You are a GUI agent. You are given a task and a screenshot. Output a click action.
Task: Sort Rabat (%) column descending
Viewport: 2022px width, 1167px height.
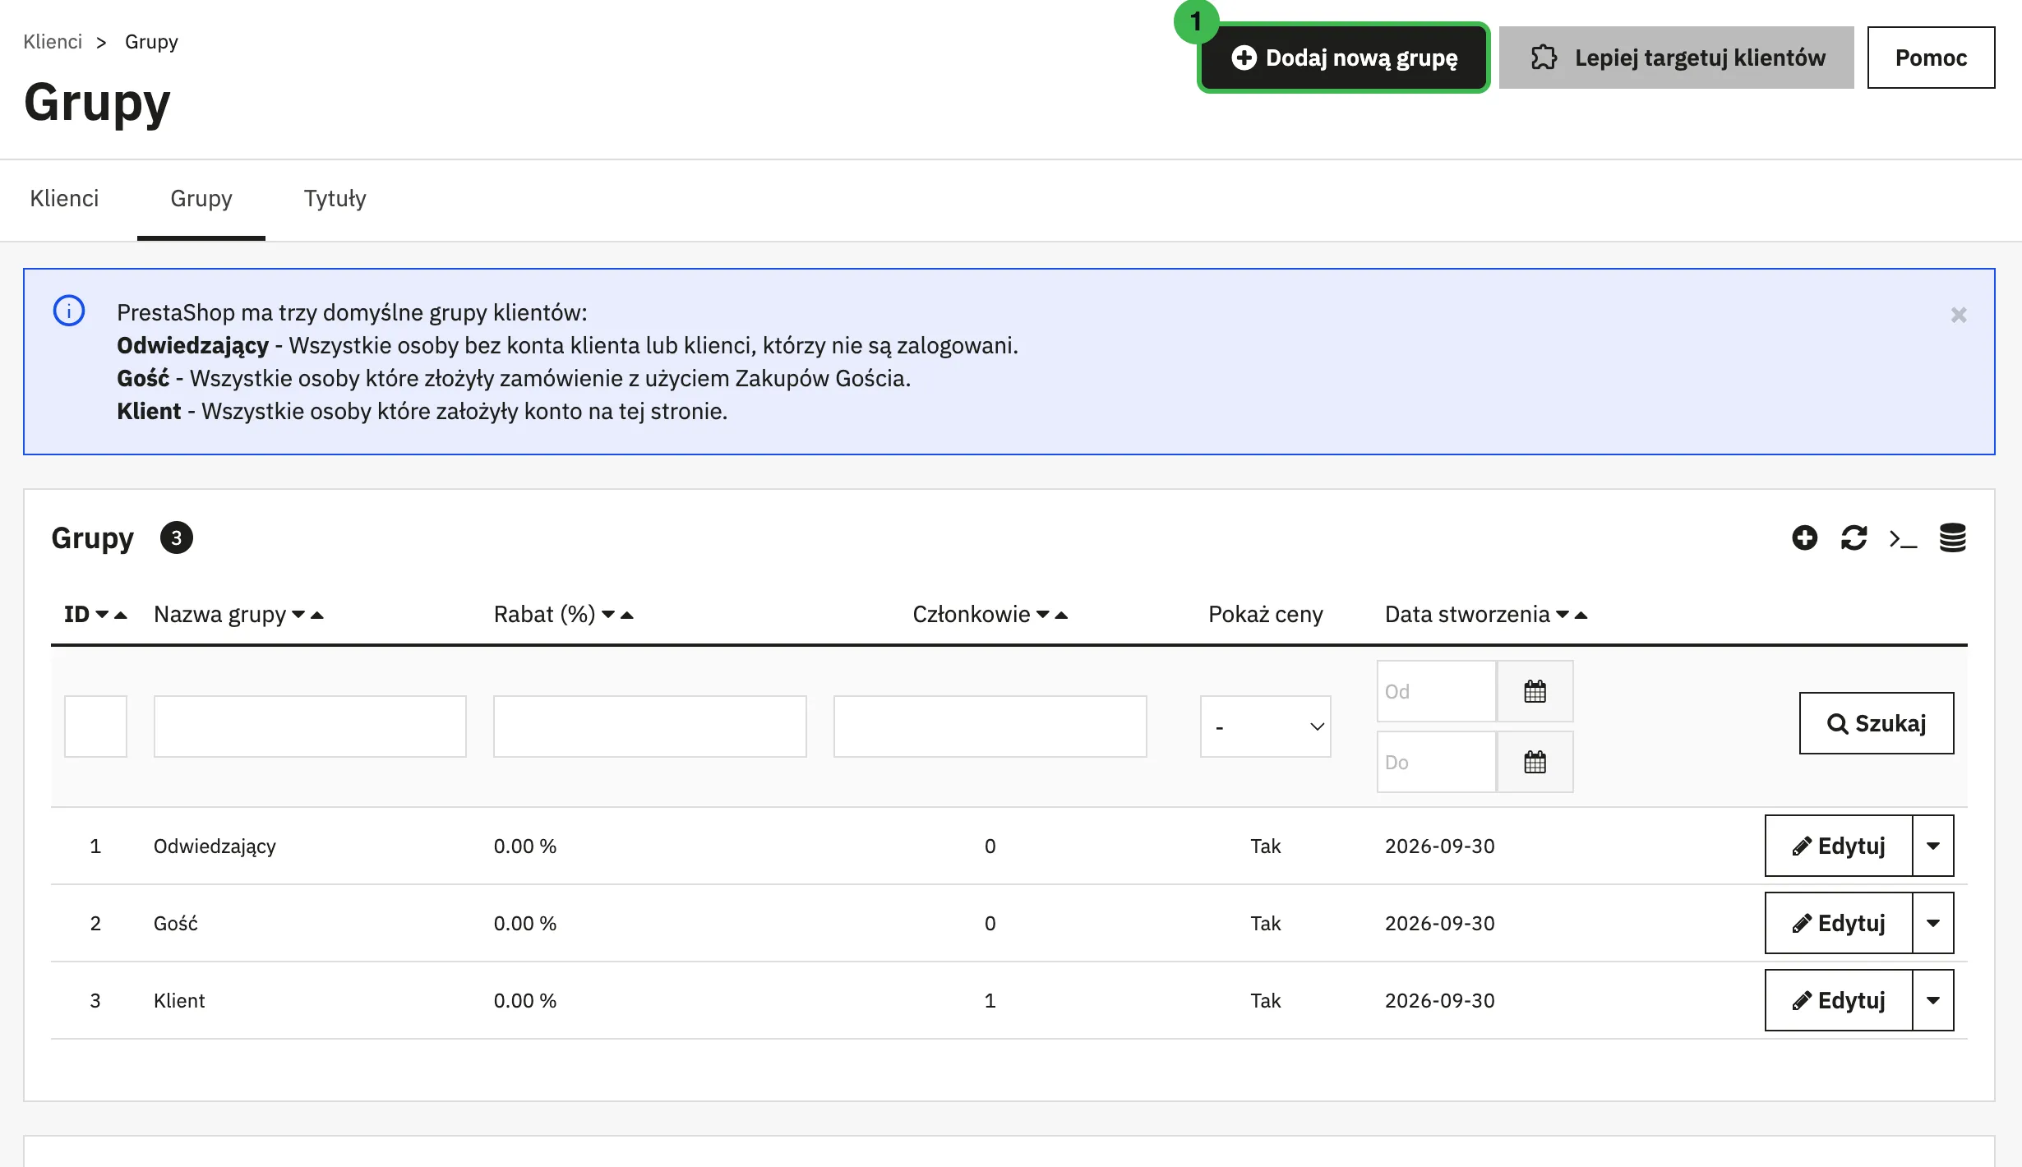click(608, 615)
